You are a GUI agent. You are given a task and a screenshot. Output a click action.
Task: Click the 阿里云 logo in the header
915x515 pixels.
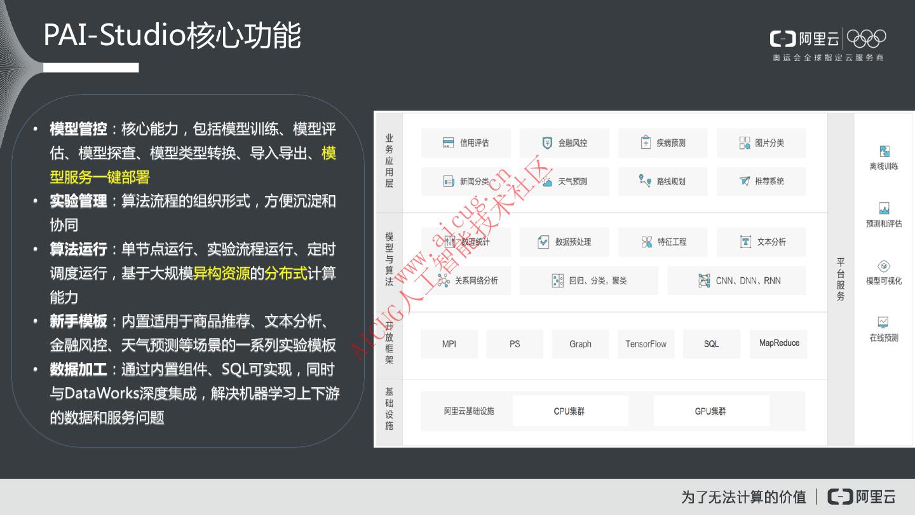(804, 39)
